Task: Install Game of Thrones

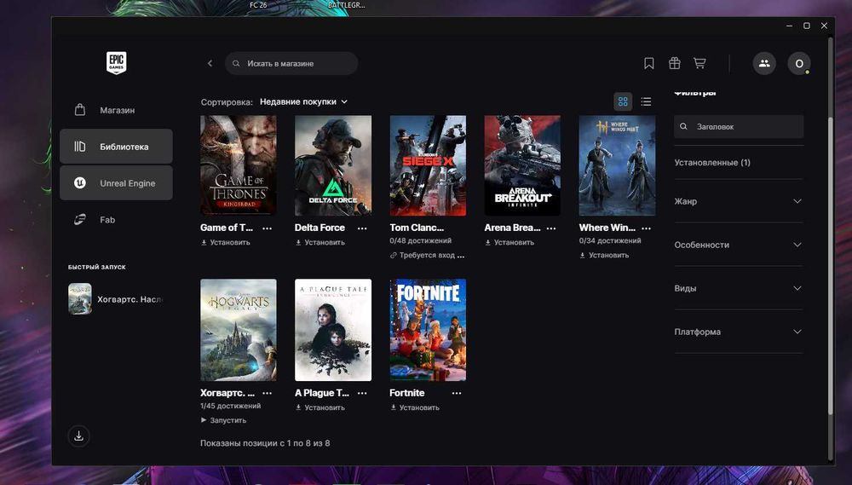Action: [x=226, y=242]
